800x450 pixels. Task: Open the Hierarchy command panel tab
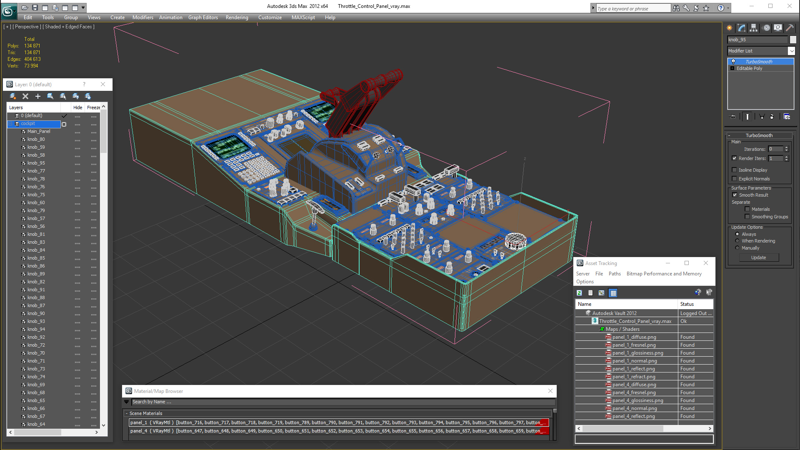(x=754, y=28)
